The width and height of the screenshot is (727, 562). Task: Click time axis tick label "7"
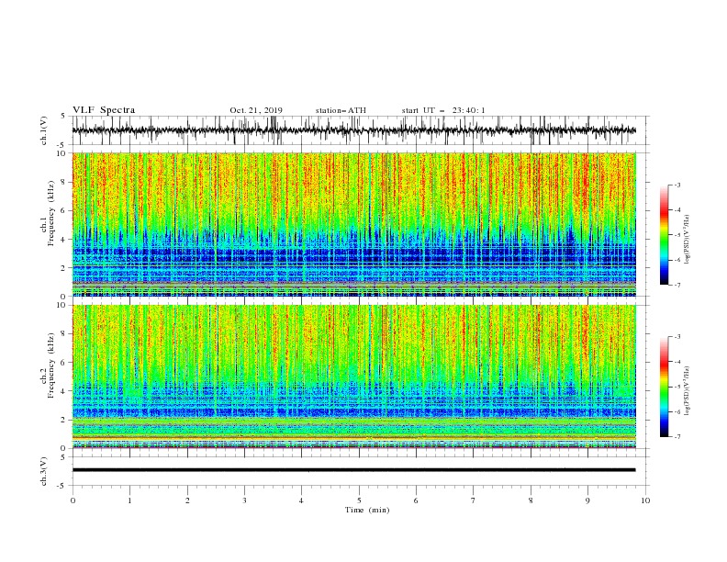(474, 500)
